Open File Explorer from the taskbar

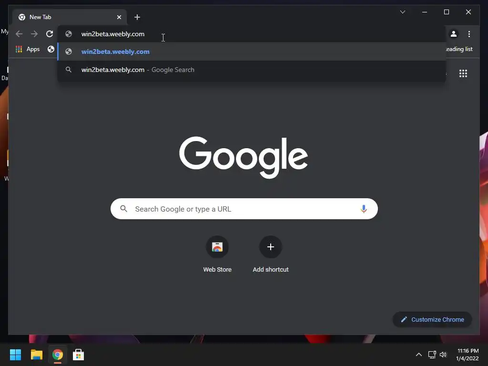click(x=36, y=355)
